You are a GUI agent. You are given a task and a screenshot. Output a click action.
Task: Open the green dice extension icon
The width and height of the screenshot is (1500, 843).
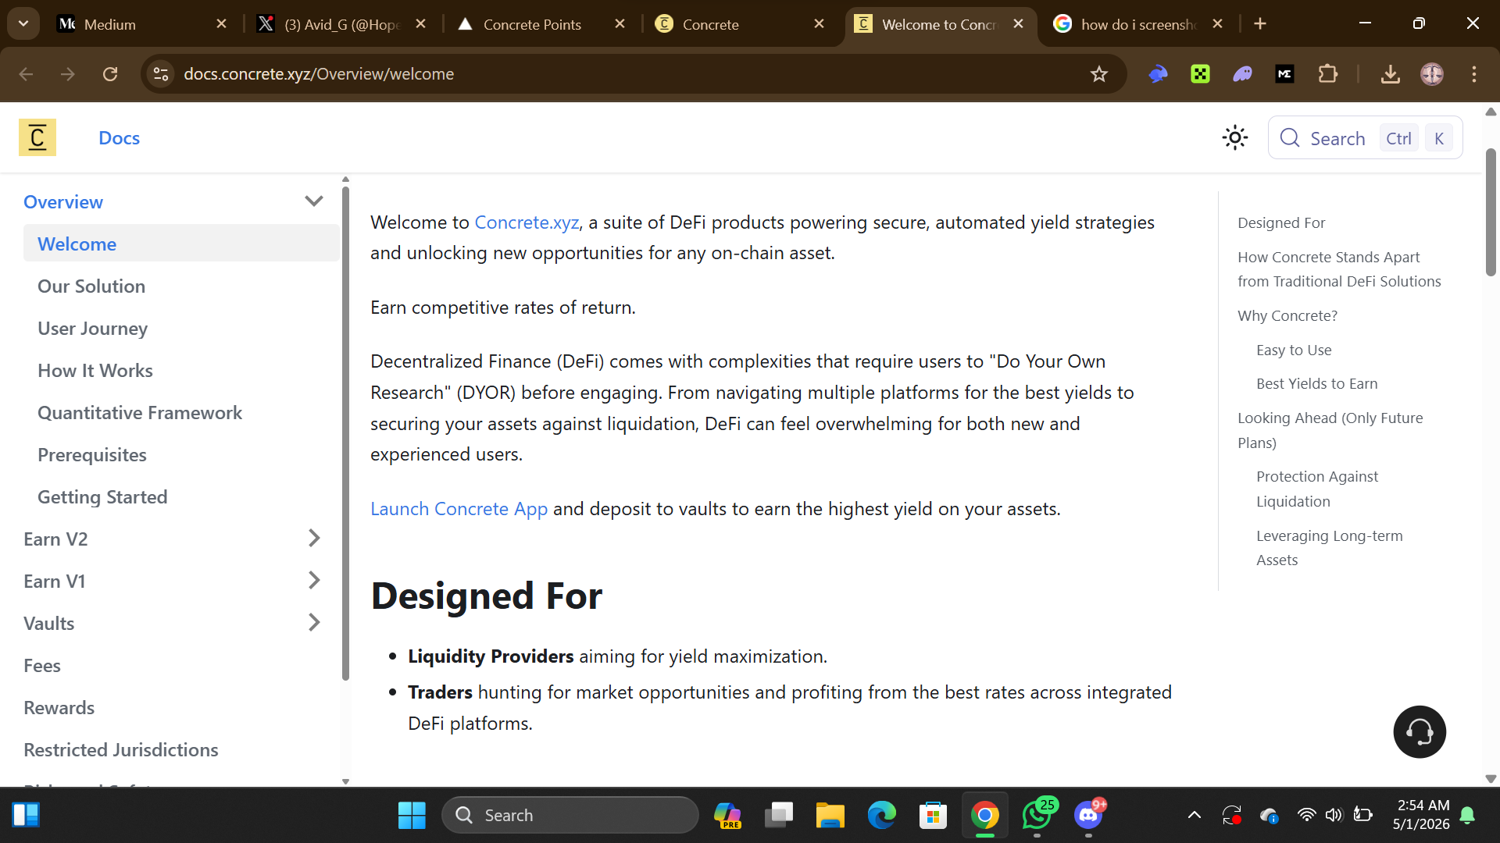1200,74
